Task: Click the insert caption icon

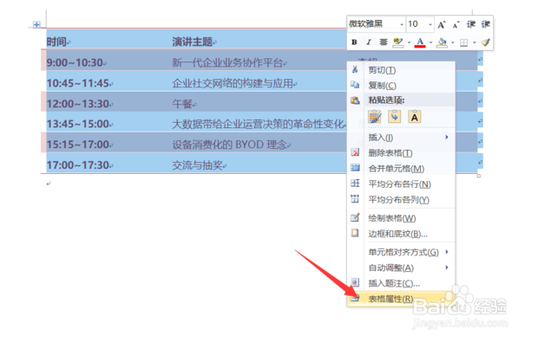Action: point(355,283)
